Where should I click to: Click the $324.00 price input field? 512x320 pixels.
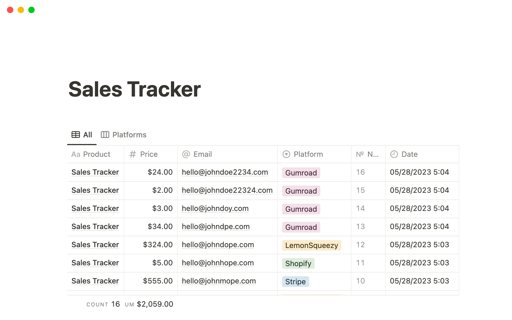[x=149, y=245]
